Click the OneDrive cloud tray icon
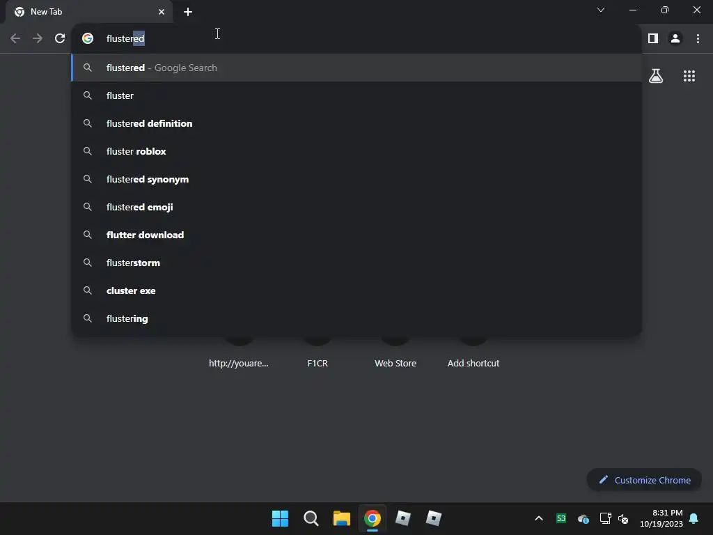713x535 pixels. click(583, 518)
